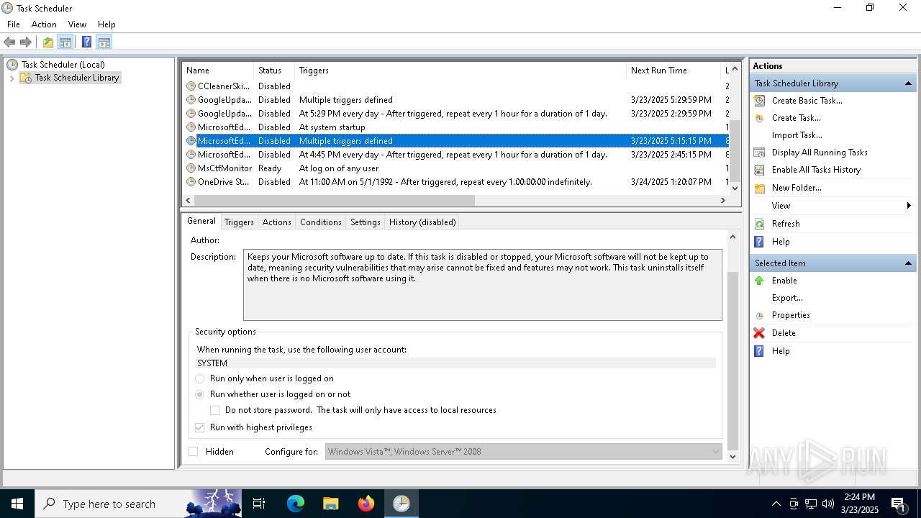
Task: Click the green Refresh icon
Action: [x=759, y=224]
